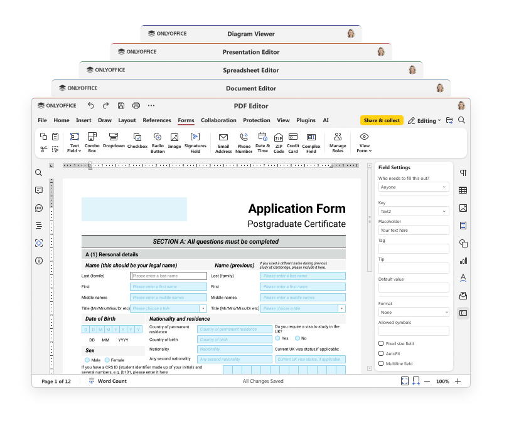
Task: Open the 'Who needs to fill this out' dropdown
Action: pos(413,187)
